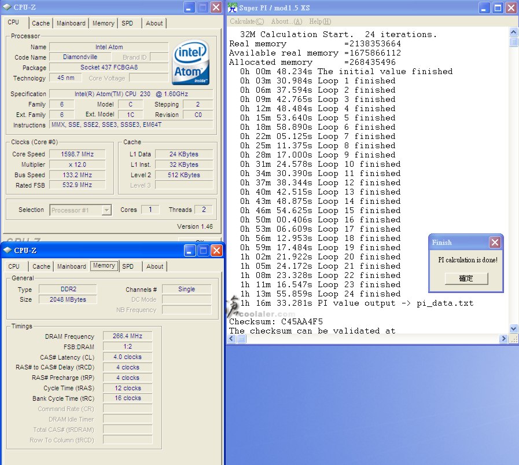Click upper CPU-Z title bar icon
The height and width of the screenshot is (465, 519).
coord(7,7)
